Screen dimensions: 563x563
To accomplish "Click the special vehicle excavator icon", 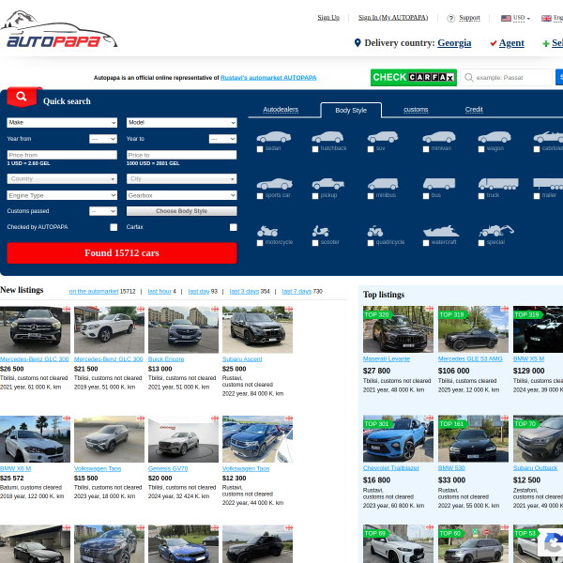I will (x=496, y=231).
